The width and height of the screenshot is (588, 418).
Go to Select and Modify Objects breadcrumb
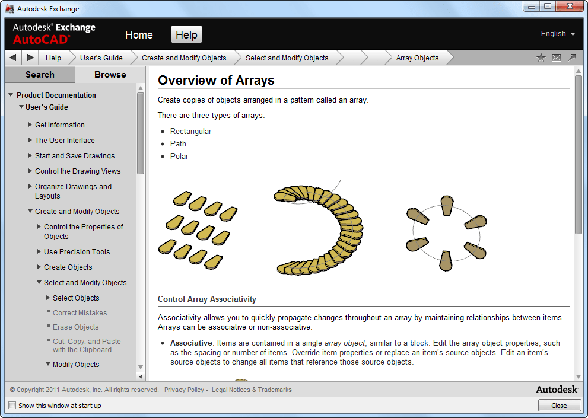point(287,58)
